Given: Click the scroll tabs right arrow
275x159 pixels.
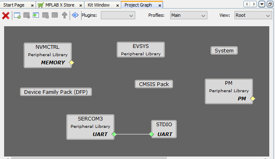Looking at the screenshot, I should coord(254,4).
